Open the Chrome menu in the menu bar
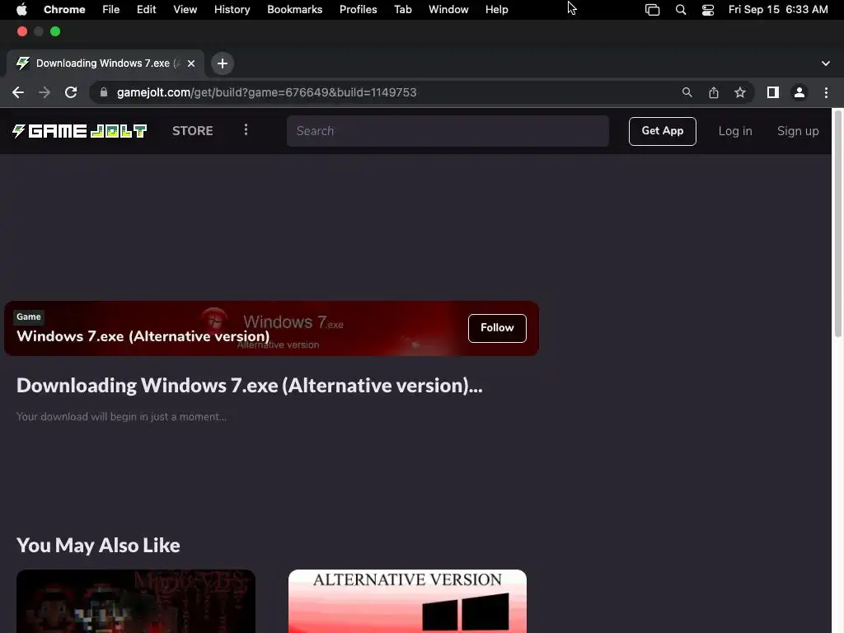 pos(64,10)
